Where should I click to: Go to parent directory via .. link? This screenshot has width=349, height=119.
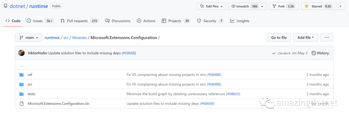pyautogui.click(x=21, y=66)
